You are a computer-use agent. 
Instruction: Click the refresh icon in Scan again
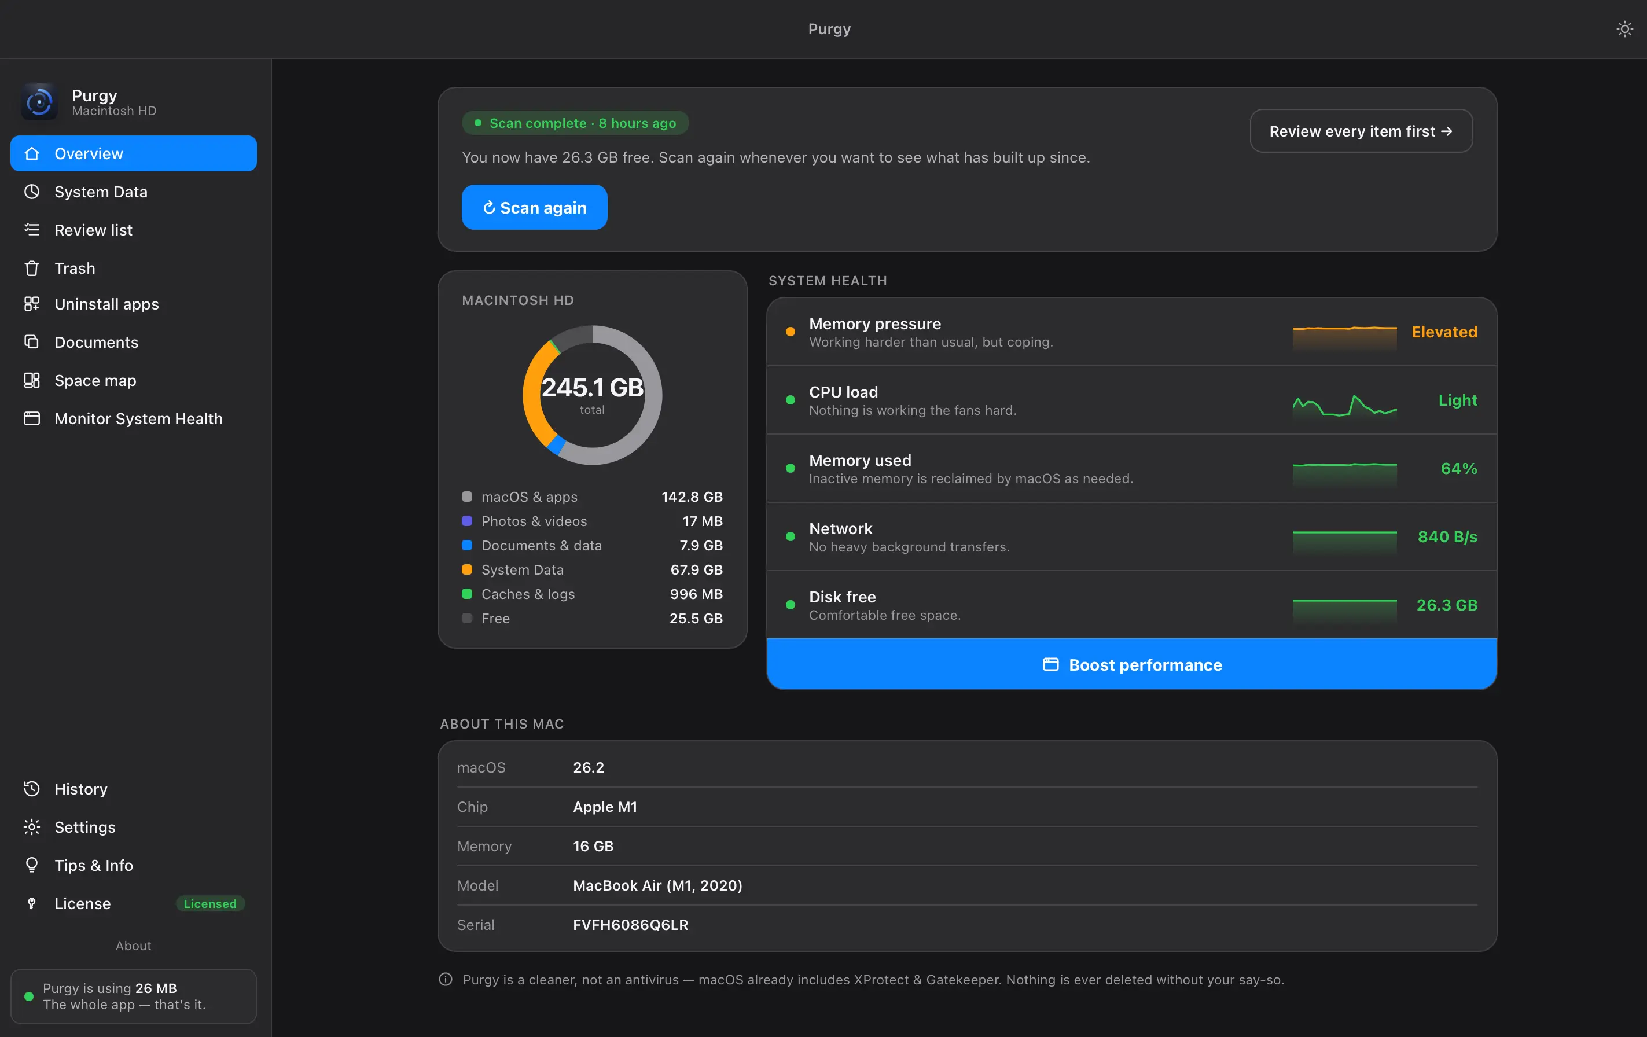point(489,207)
